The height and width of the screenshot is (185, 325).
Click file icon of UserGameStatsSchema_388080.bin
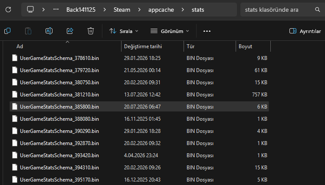15,119
